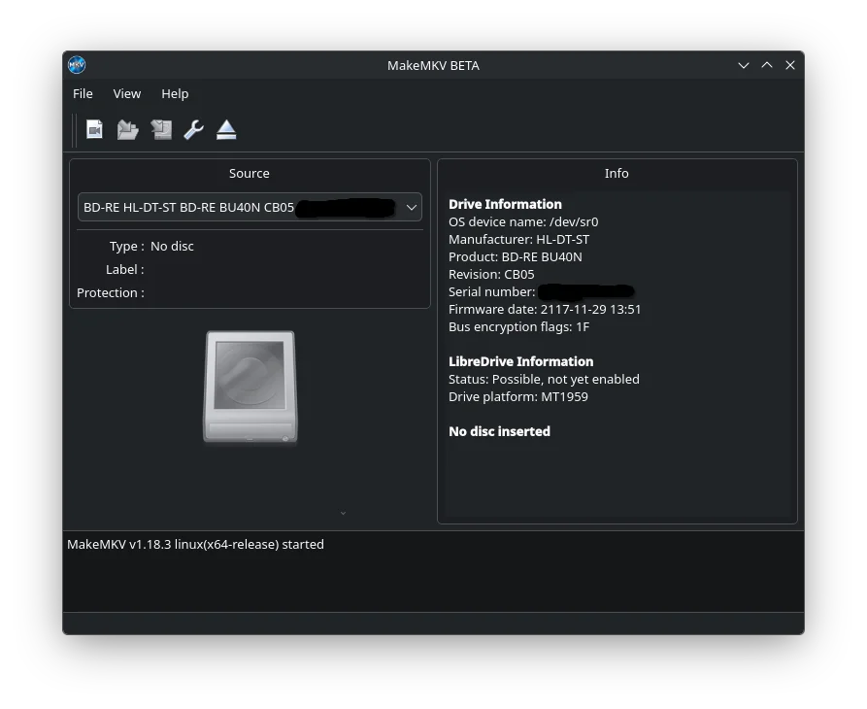Close the MakeMKV BETA window

coord(790,65)
